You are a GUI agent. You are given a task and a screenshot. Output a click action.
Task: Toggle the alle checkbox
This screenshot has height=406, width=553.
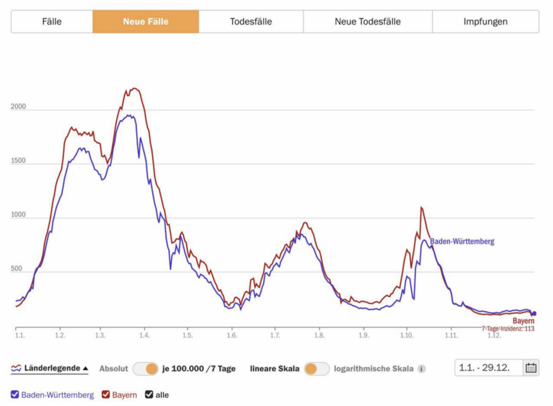tap(149, 394)
